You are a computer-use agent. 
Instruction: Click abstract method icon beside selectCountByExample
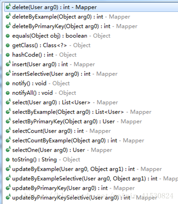8,140
